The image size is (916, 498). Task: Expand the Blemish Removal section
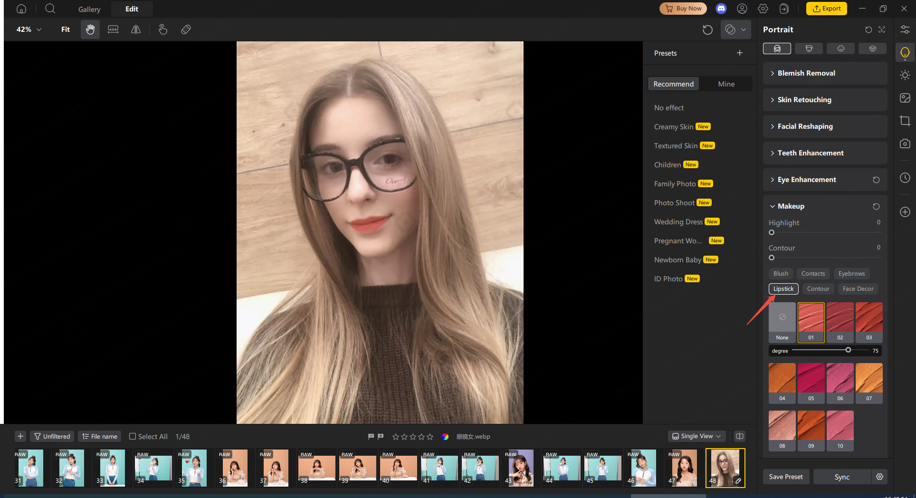point(825,73)
